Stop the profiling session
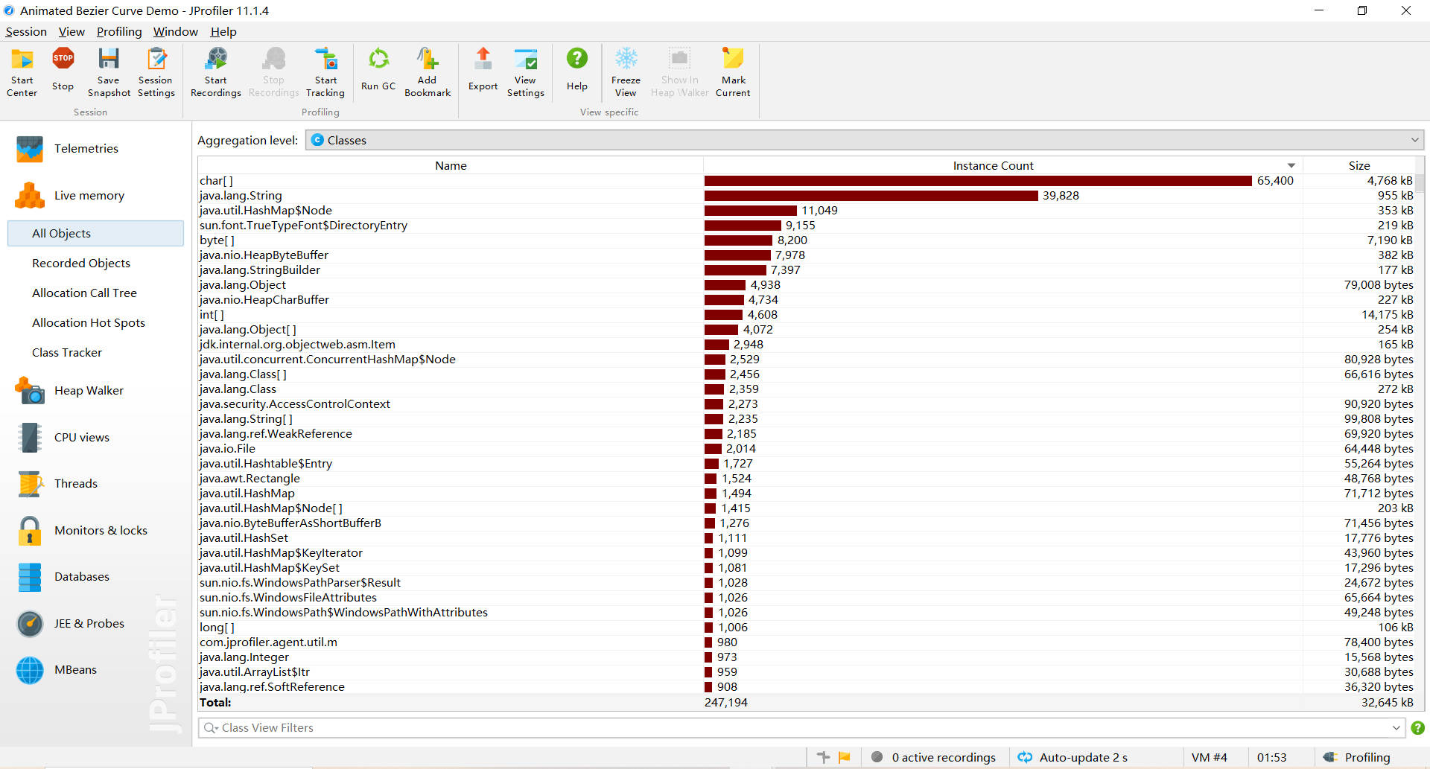Screen dimensions: 1430x769 pyautogui.click(x=63, y=72)
